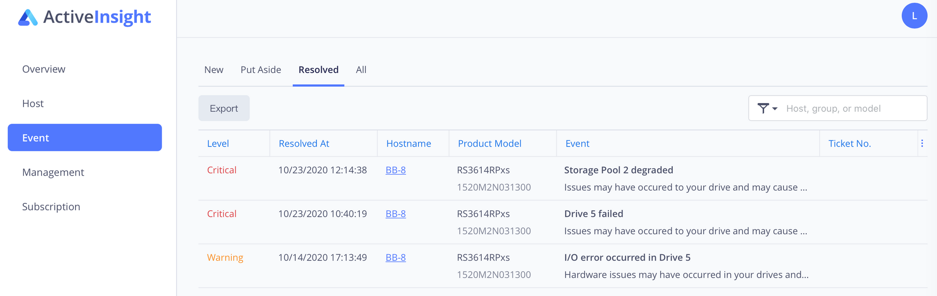
Task: Open the column options three-dot menu
Action: (922, 143)
